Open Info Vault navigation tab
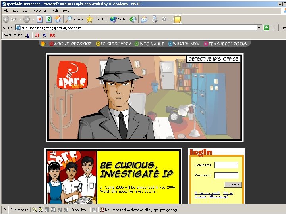 click(149, 44)
